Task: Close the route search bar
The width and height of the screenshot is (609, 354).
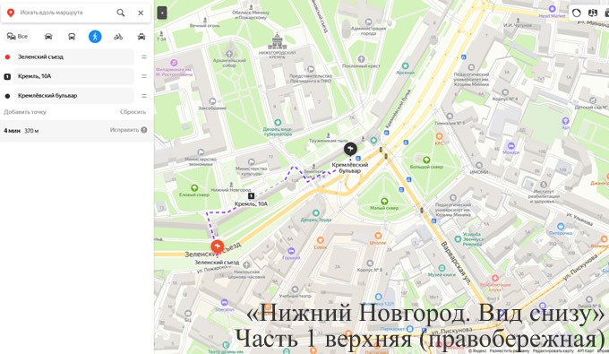Action: [141, 13]
